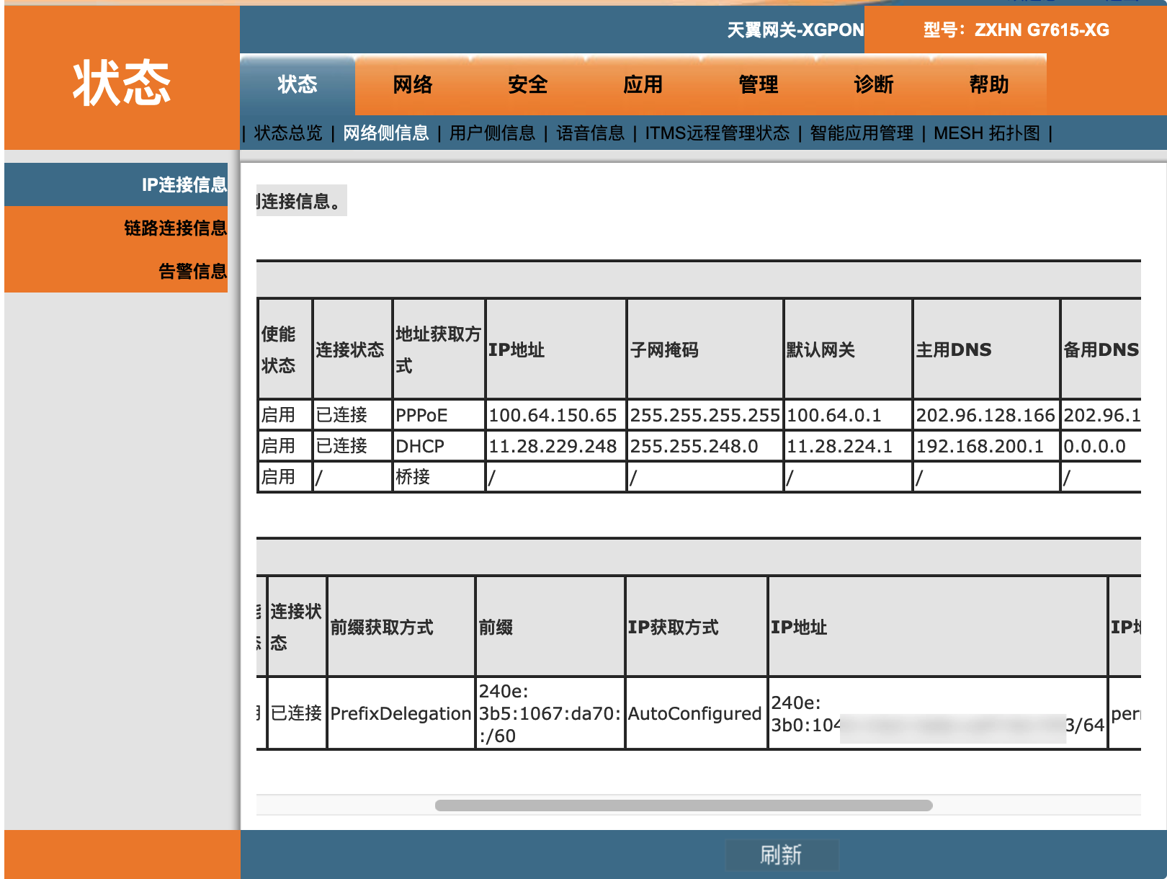This screenshot has height=879, width=1167.
Task: Go to the 管理 tab
Action: pyautogui.click(x=759, y=85)
